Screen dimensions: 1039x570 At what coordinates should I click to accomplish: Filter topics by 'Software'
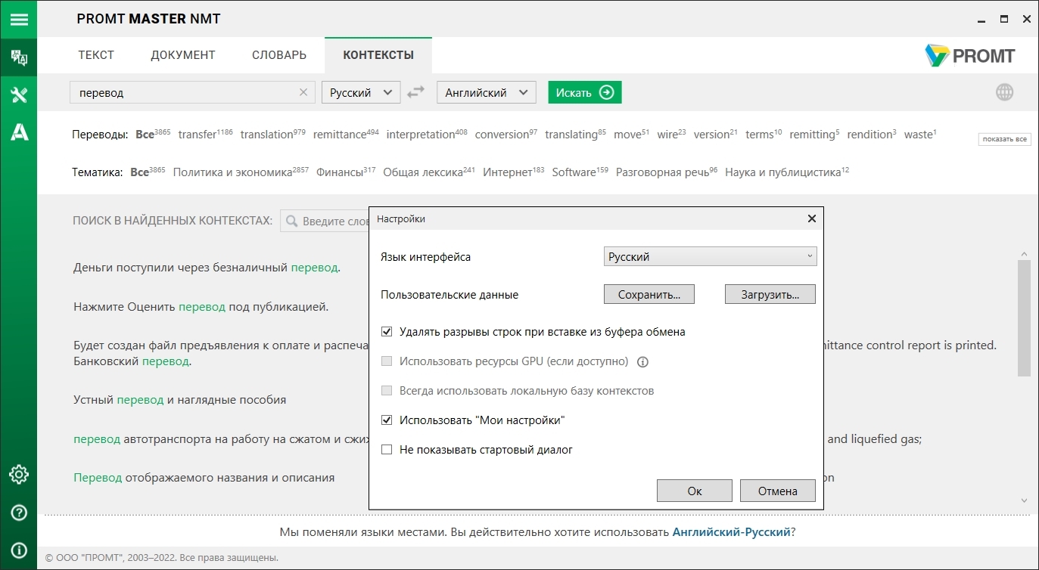pos(580,172)
